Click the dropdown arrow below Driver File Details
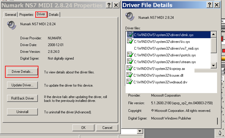225x138 pixels. [x=140, y=131]
